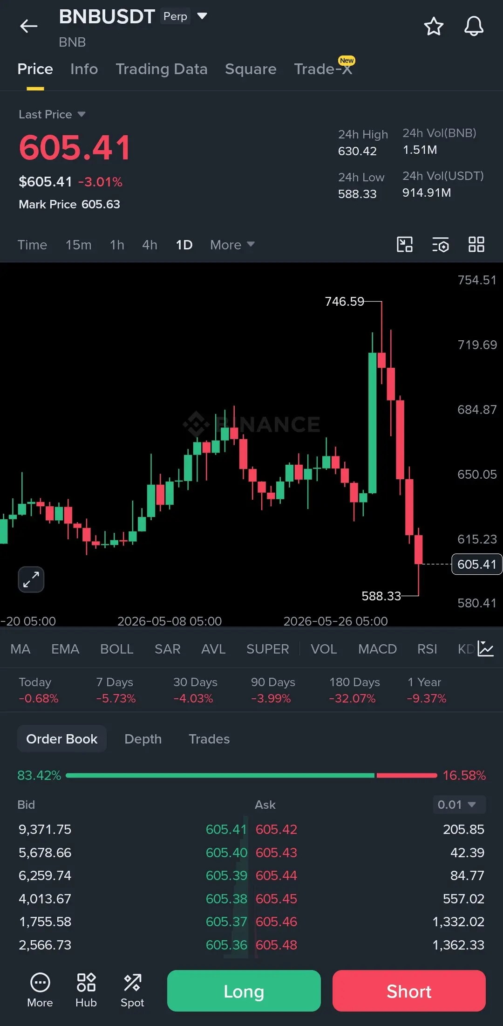Image resolution: width=503 pixels, height=1026 pixels.
Task: Open indicator chart icon next to KD
Action: [485, 648]
